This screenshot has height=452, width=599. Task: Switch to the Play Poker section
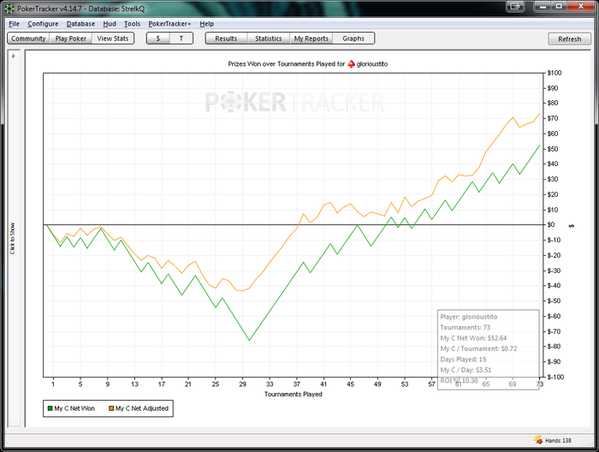click(x=71, y=39)
